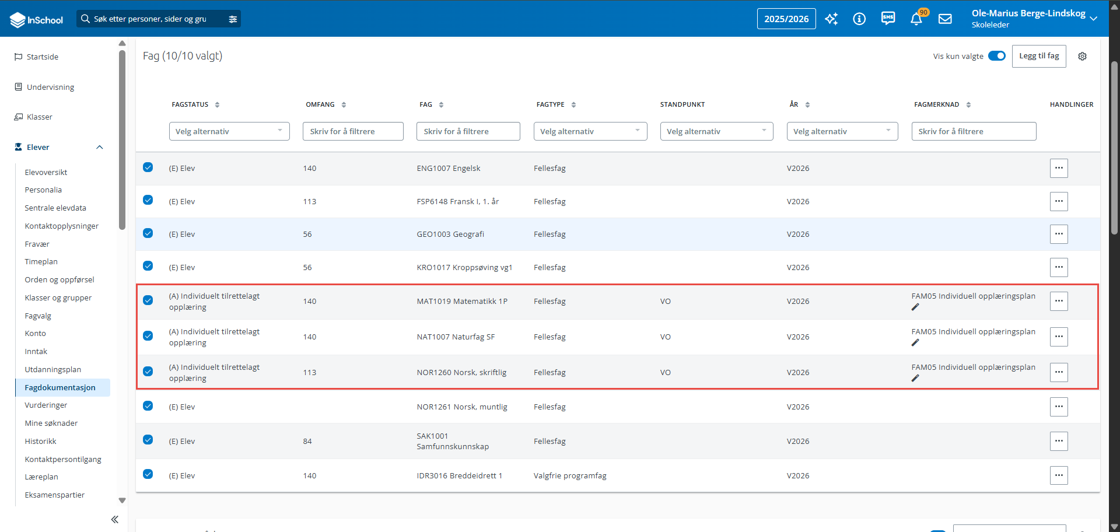Edit fagmerknad pencil for MAT1019 Matematikk 1P
Image resolution: width=1120 pixels, height=532 pixels.
point(915,307)
